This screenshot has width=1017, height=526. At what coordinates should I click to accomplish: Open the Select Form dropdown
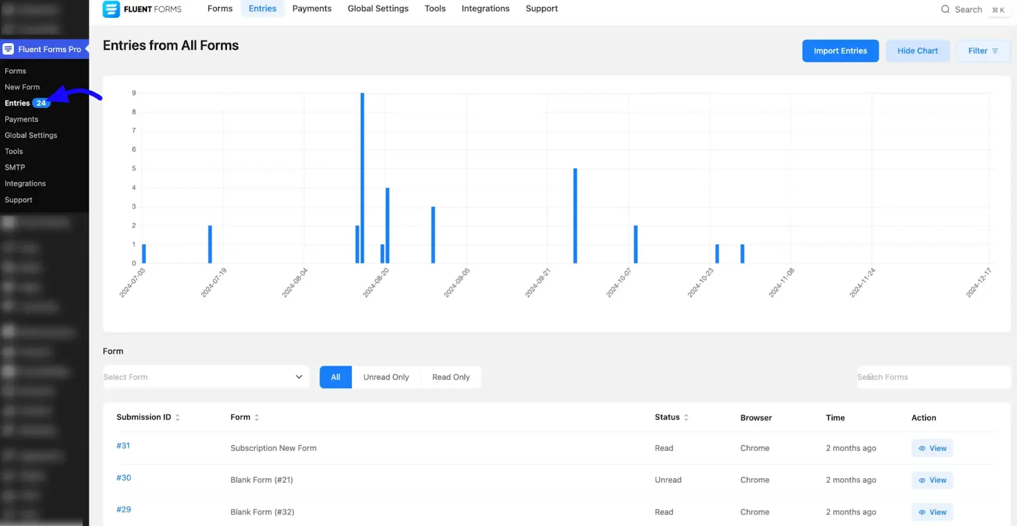pos(206,377)
